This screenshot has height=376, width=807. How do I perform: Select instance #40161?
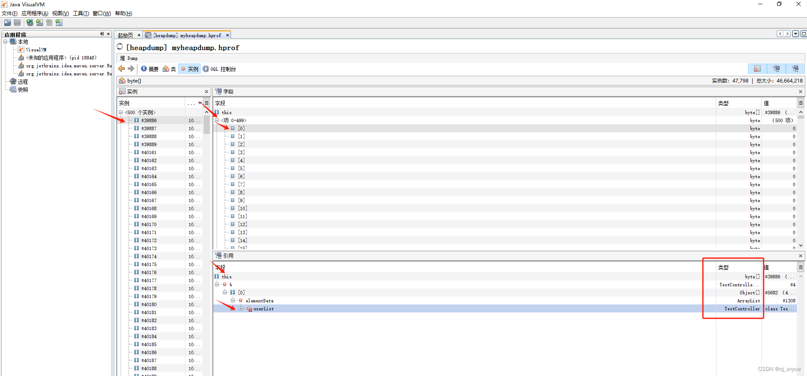[149, 152]
